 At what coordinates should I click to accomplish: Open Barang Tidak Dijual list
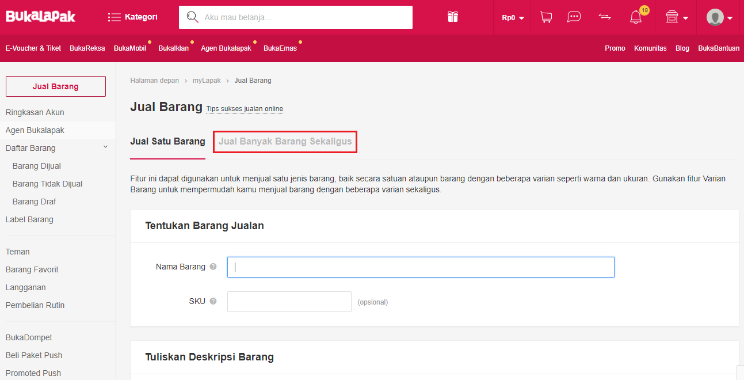pyautogui.click(x=48, y=184)
